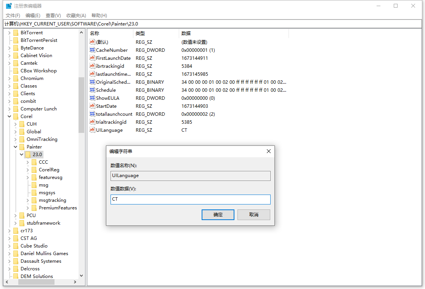The height and width of the screenshot is (289, 425).
Task: Click the tree horizontal scroll right arrow
Action: 75,282
